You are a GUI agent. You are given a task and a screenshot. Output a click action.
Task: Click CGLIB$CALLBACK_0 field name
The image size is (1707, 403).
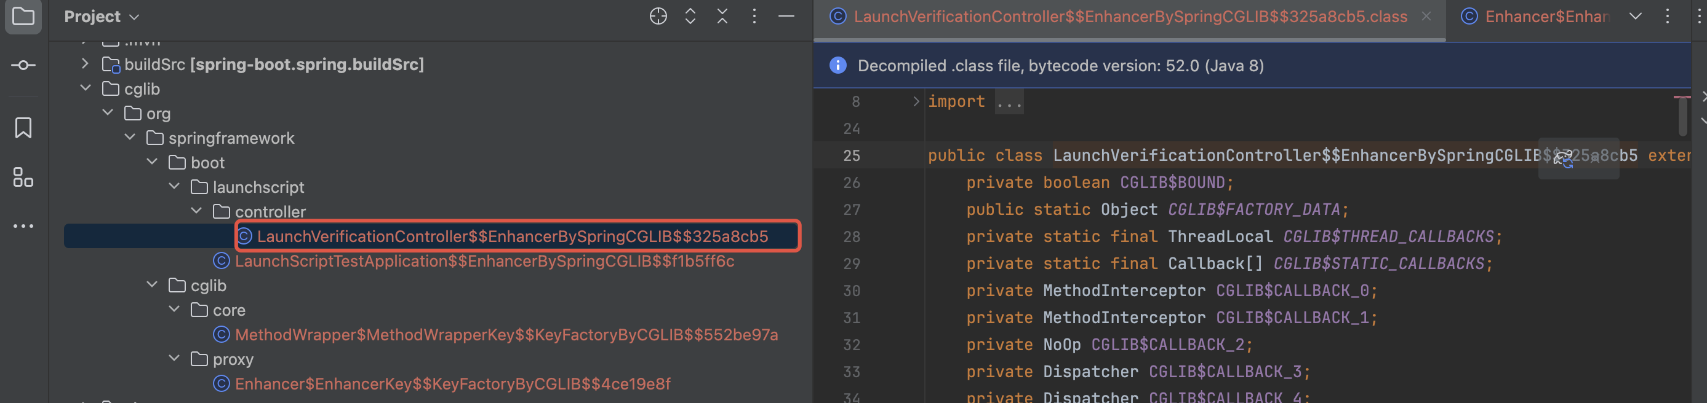click(1292, 291)
